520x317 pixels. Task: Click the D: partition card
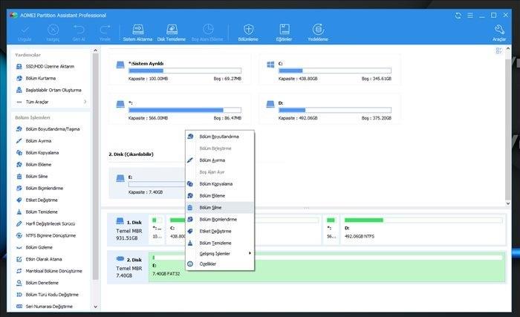(x=329, y=110)
